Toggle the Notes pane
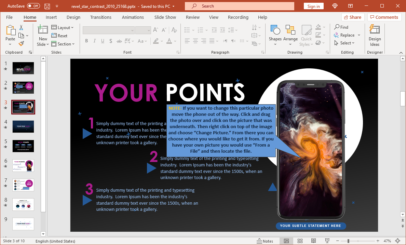The image size is (406, 245). [265, 241]
